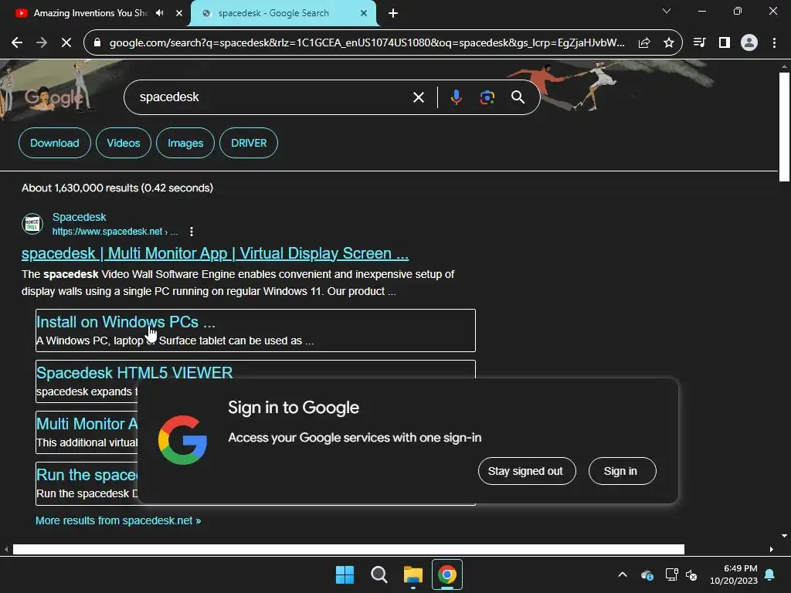Click the Chrome taskbar icon

point(447,574)
